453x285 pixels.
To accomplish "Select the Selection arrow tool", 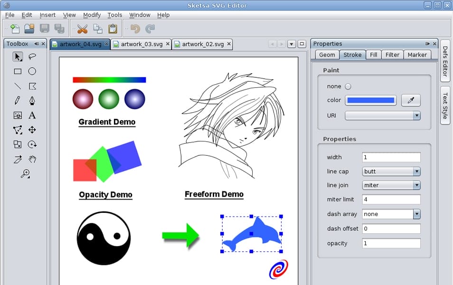I will click(18, 57).
